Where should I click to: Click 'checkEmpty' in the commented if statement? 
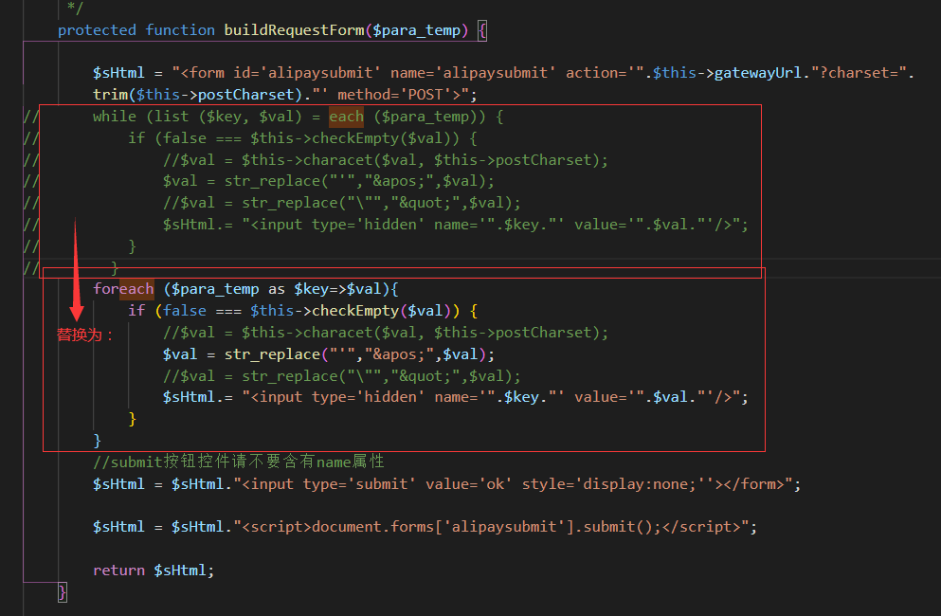(355, 138)
